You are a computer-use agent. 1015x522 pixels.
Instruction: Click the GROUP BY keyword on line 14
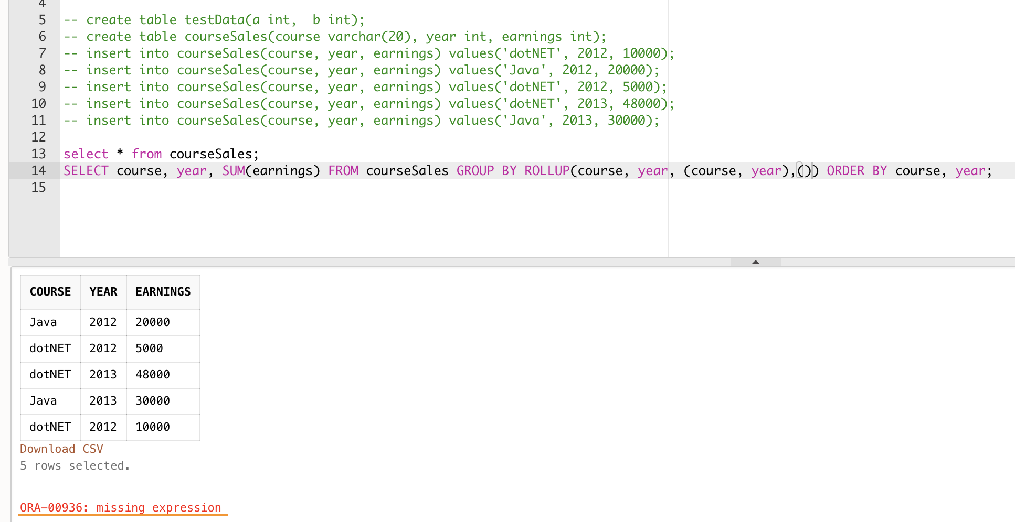tap(487, 171)
